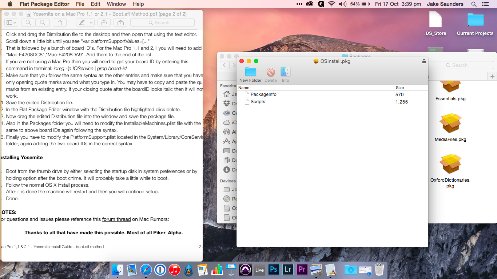This screenshot has height=279, width=497.
Task: Open the Current Projects folder on desktop
Action: click(x=475, y=24)
